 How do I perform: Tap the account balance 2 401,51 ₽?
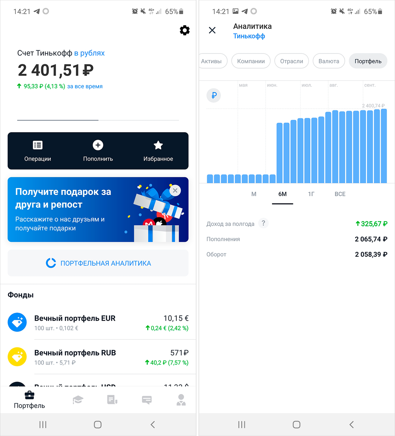point(56,70)
